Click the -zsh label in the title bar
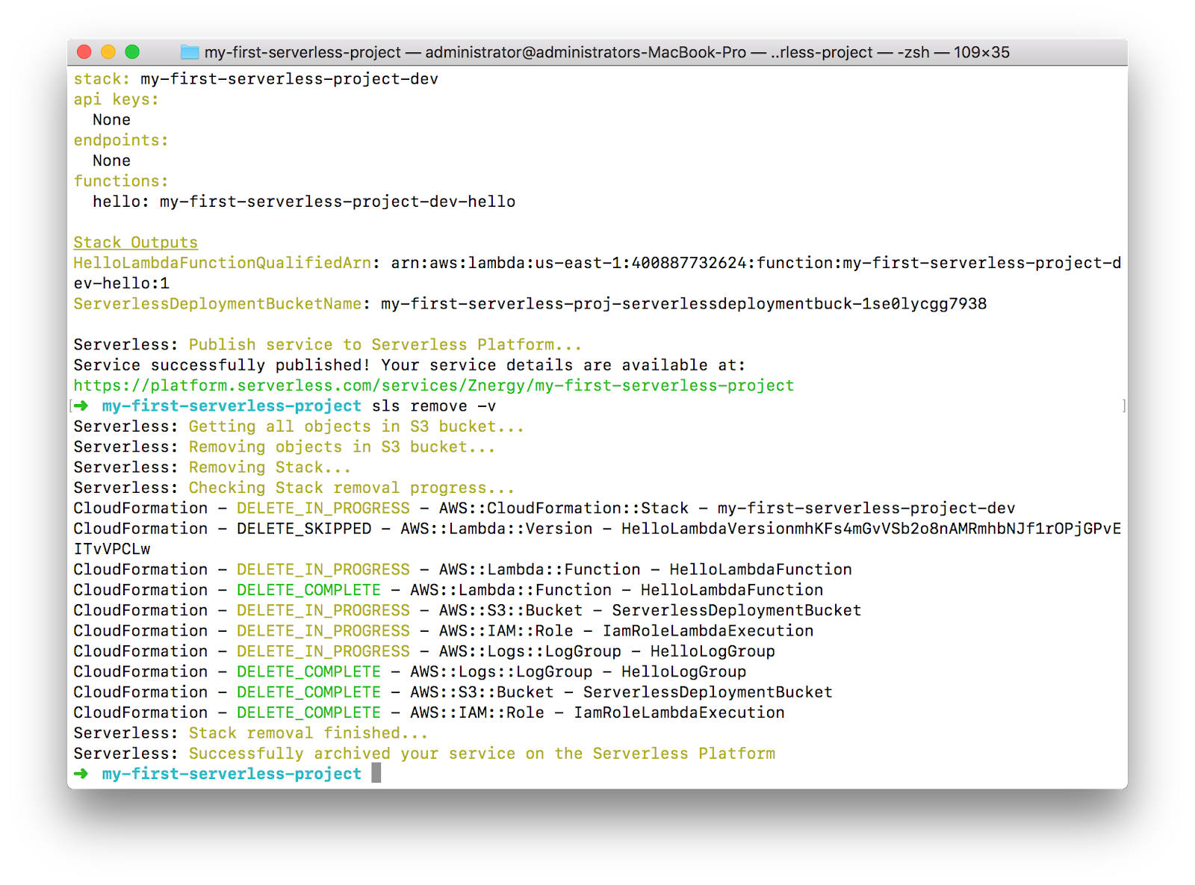The height and width of the screenshot is (885, 1195). point(913,52)
